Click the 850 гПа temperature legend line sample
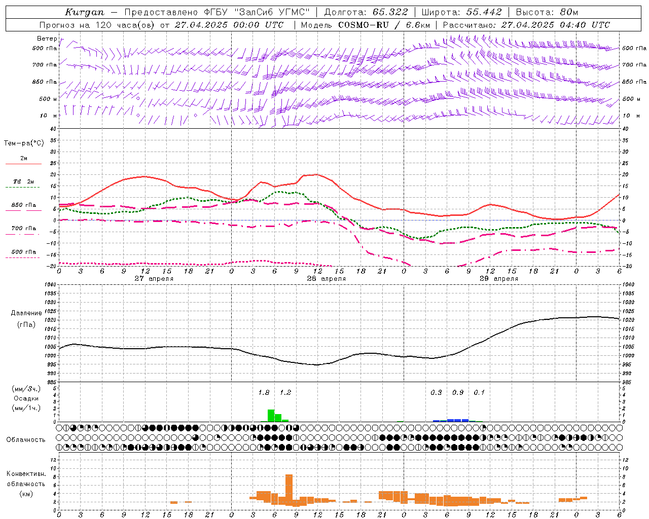 click(23, 210)
